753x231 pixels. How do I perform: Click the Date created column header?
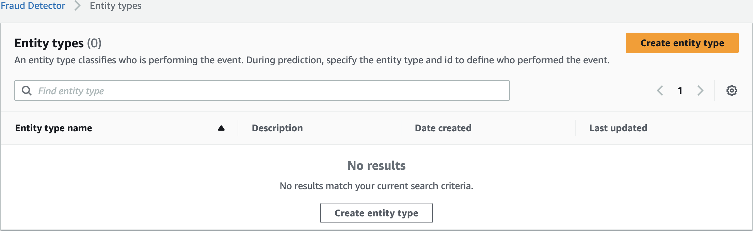coord(443,128)
